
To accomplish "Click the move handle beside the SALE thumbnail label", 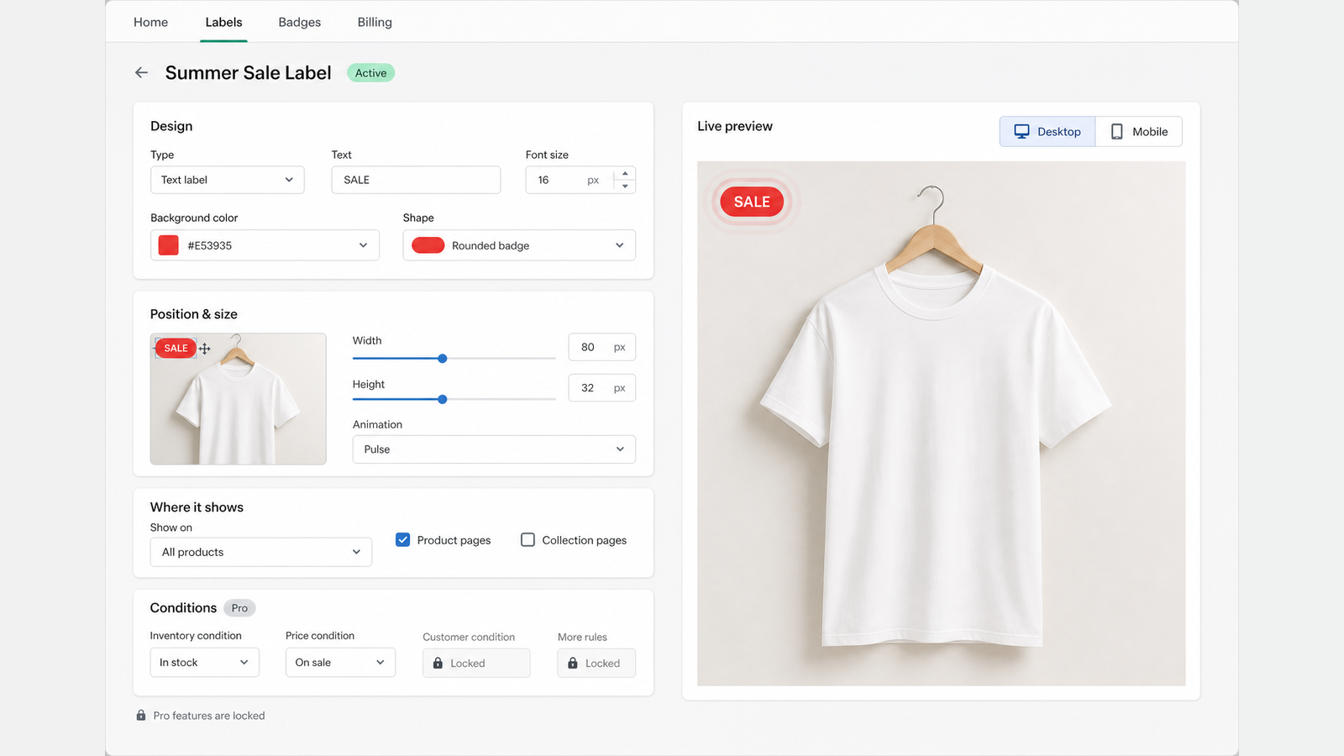I will (205, 349).
